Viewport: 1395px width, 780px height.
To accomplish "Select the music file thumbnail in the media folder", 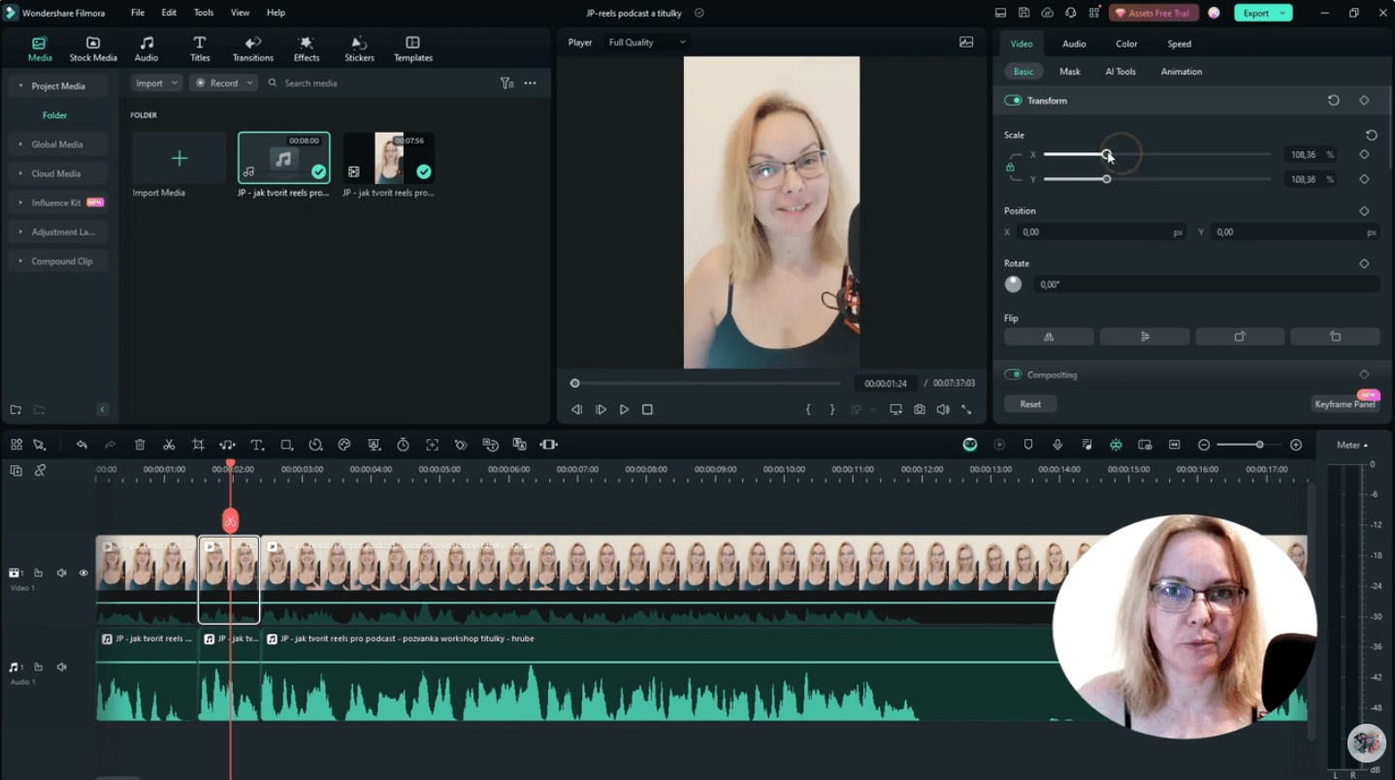I will tap(283, 156).
